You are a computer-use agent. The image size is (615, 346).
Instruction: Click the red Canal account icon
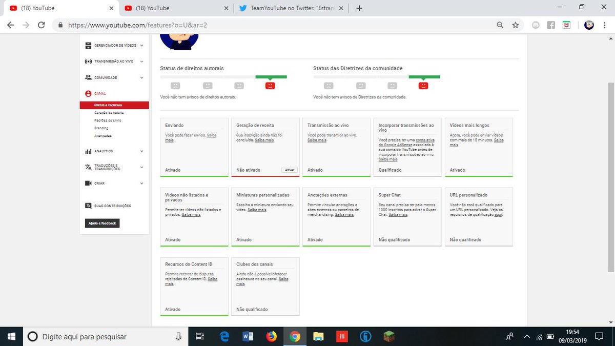point(88,94)
